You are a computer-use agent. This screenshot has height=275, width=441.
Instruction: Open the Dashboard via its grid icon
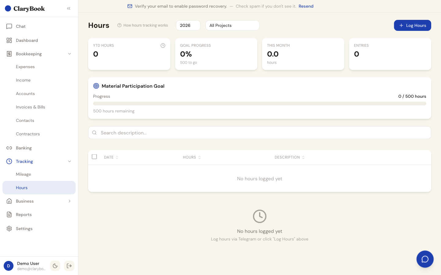point(9,40)
